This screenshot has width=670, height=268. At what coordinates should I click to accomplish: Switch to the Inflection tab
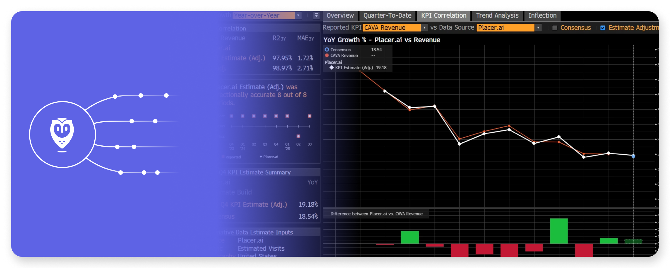click(542, 15)
